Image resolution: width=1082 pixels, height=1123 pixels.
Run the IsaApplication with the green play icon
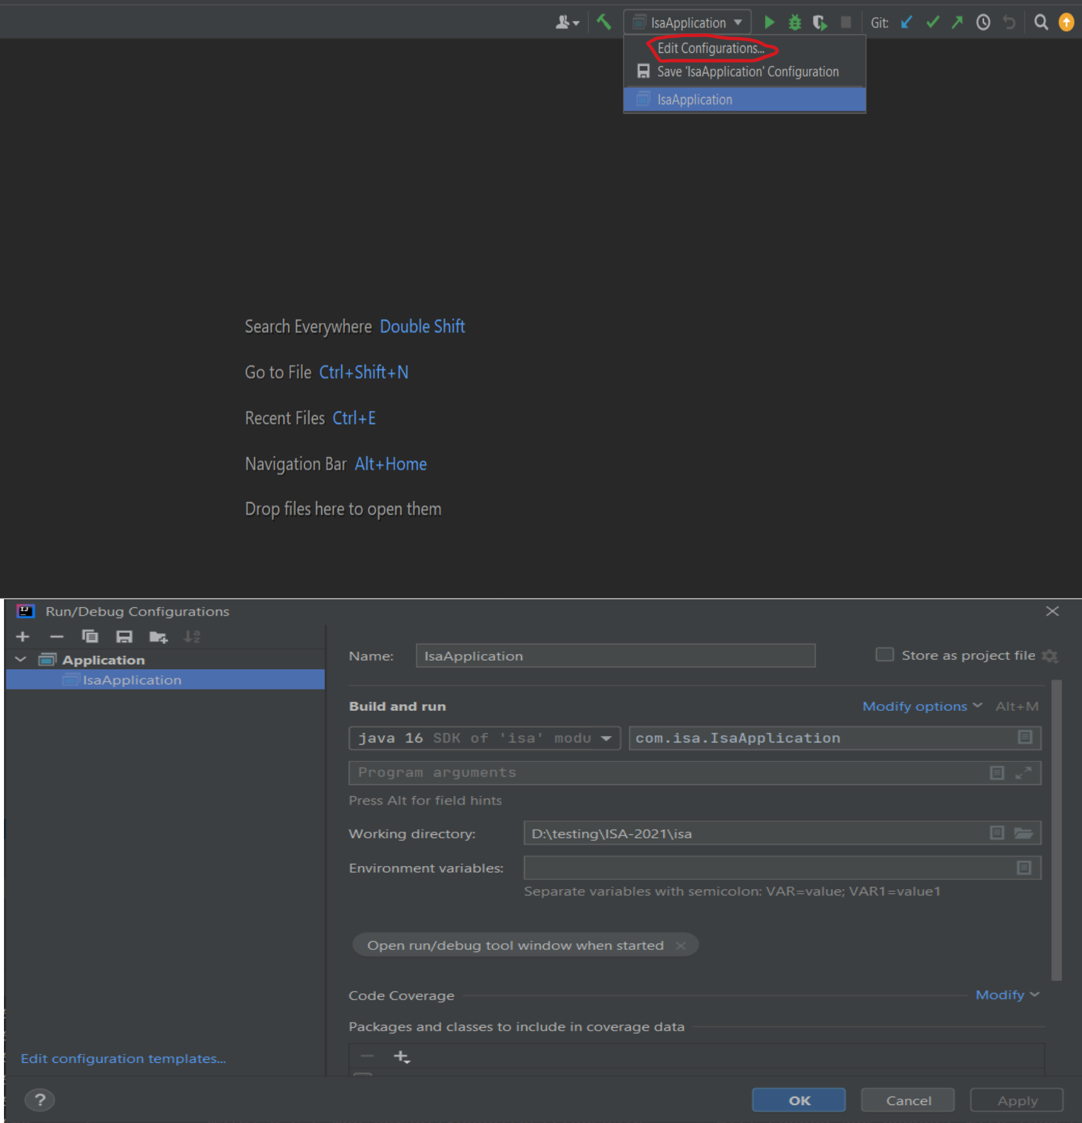tap(769, 22)
